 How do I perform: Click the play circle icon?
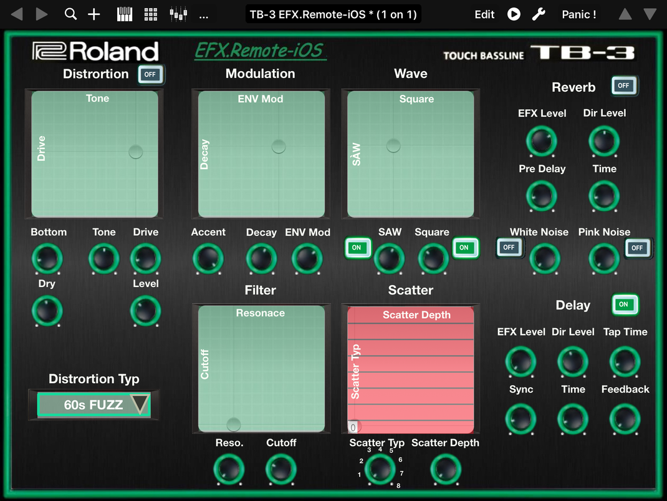pyautogui.click(x=514, y=14)
